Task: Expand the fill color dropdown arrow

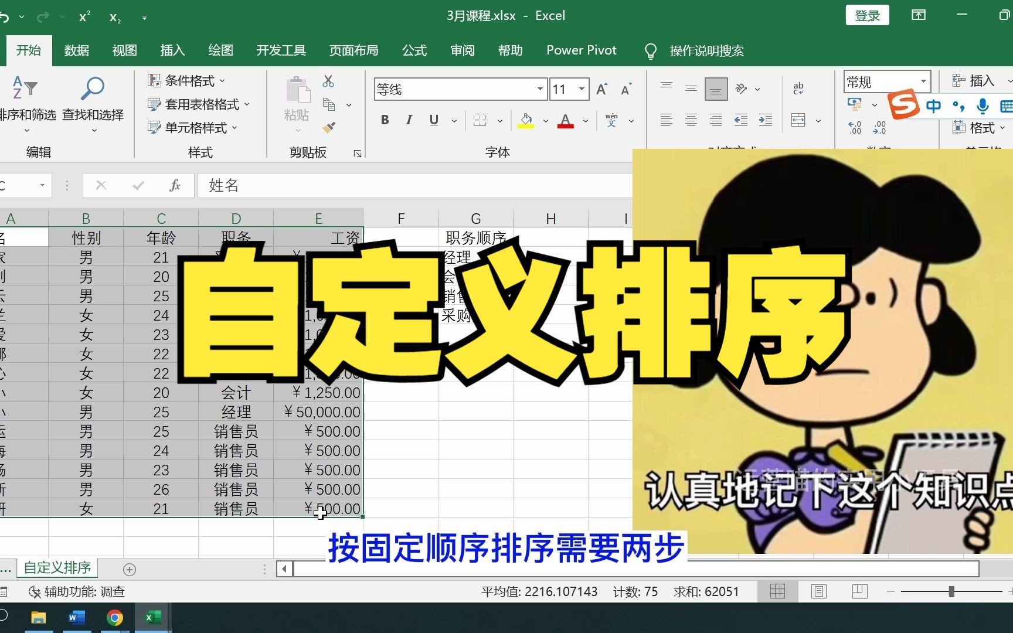Action: tap(544, 120)
